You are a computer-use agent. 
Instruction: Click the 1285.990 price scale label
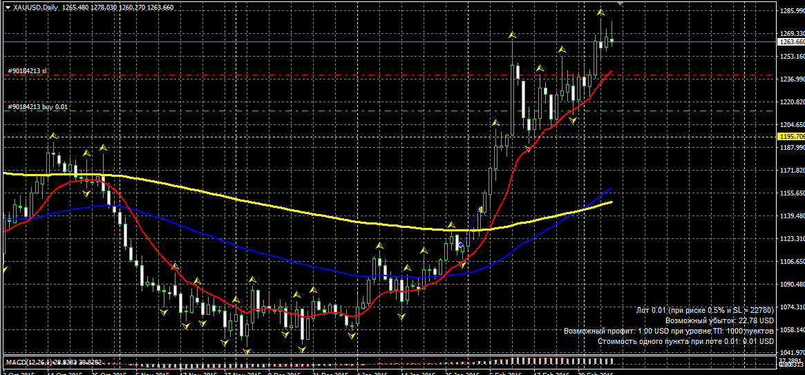click(x=792, y=10)
